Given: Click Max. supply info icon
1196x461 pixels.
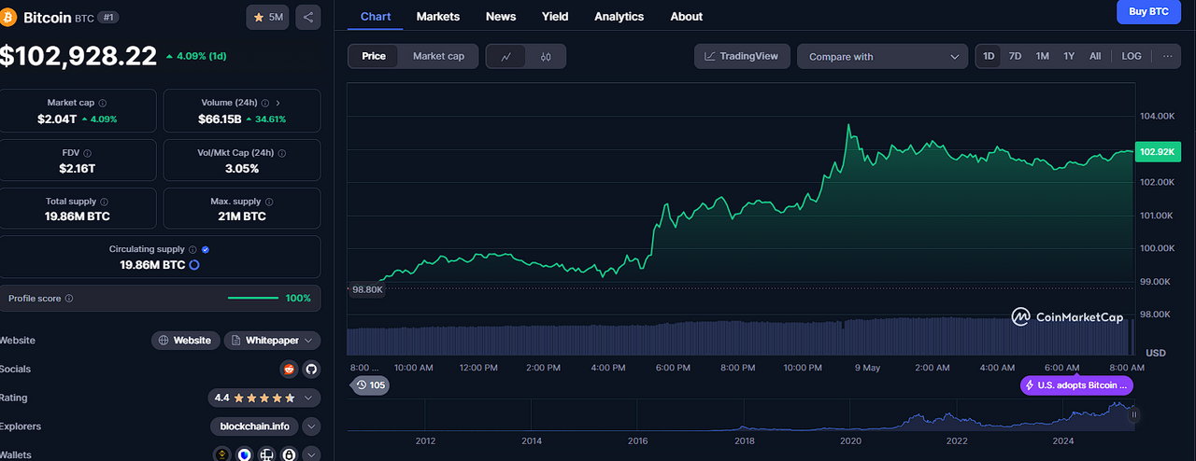Looking at the screenshot, I should click(269, 202).
